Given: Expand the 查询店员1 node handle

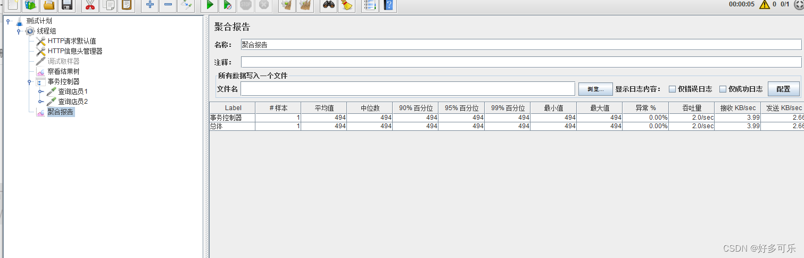Looking at the screenshot, I should tap(40, 91).
